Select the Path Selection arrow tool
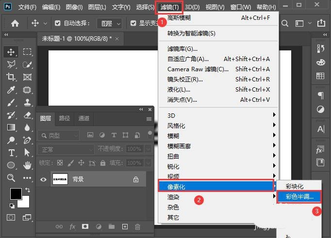 click(27, 153)
